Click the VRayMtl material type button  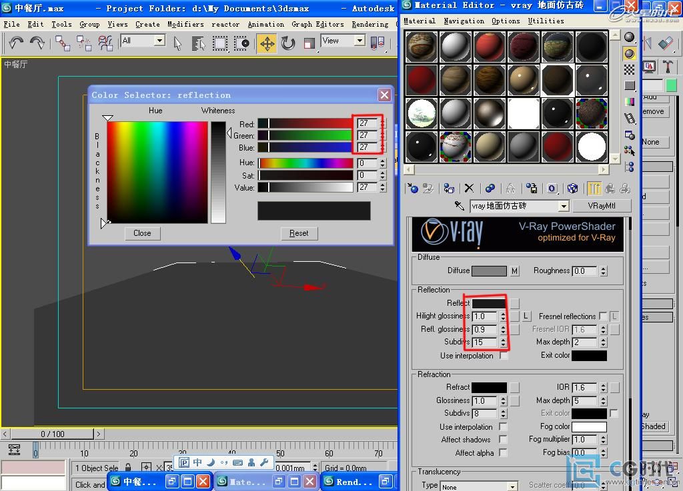[x=601, y=206]
